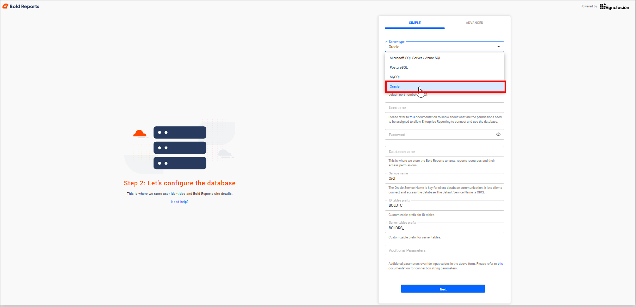The width and height of the screenshot is (636, 307).
Task: Focus the Password input field
Action: (444, 135)
